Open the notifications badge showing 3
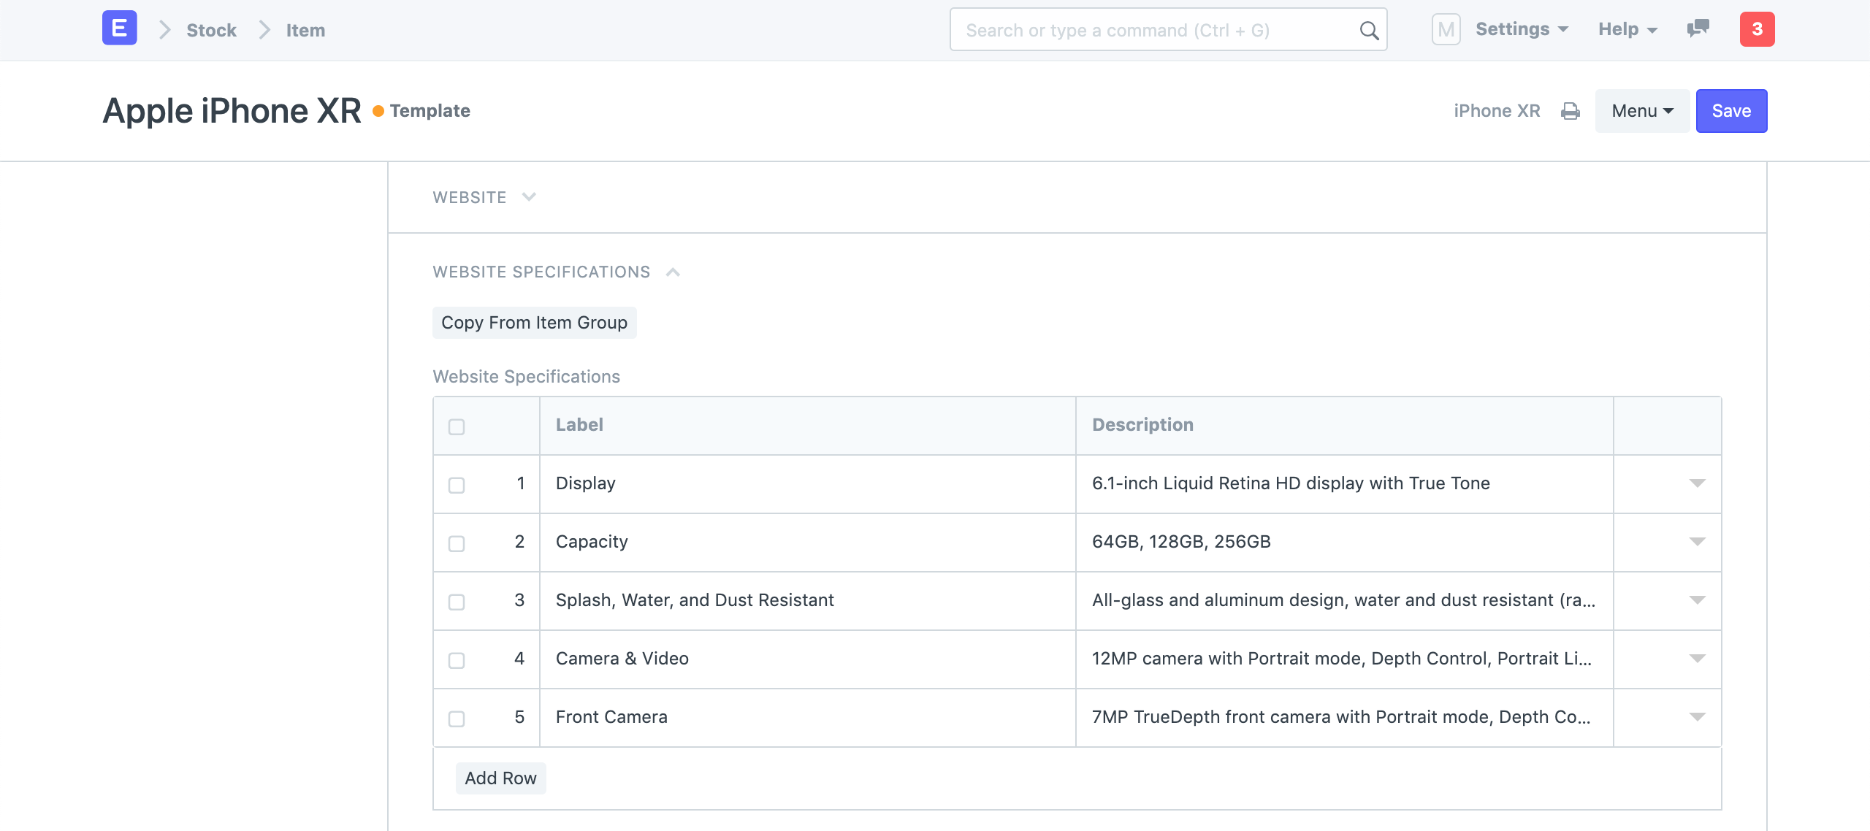Viewport: 1870px width, 831px height. pyautogui.click(x=1757, y=29)
